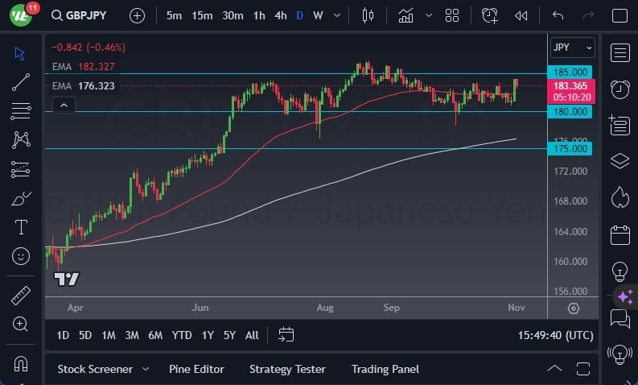Maximize the bottom panel
Viewport: 638px width, 385px height.
[583, 369]
